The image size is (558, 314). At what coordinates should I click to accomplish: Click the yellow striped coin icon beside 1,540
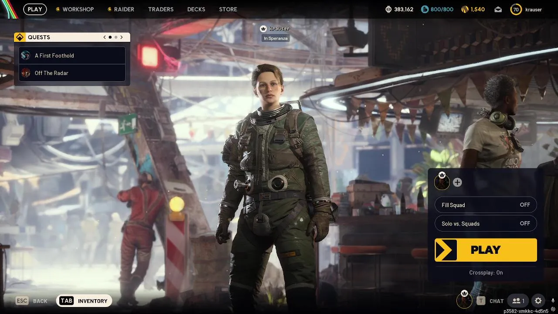pos(465,9)
